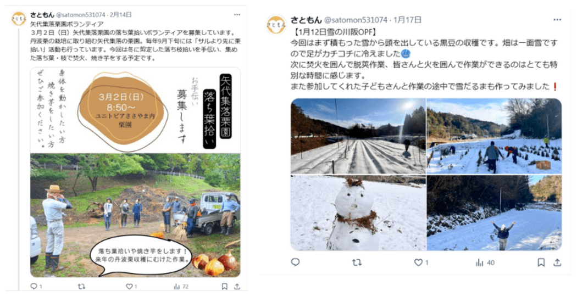Share the February 14 tweet
This screenshot has height=302, width=577.
point(237,286)
